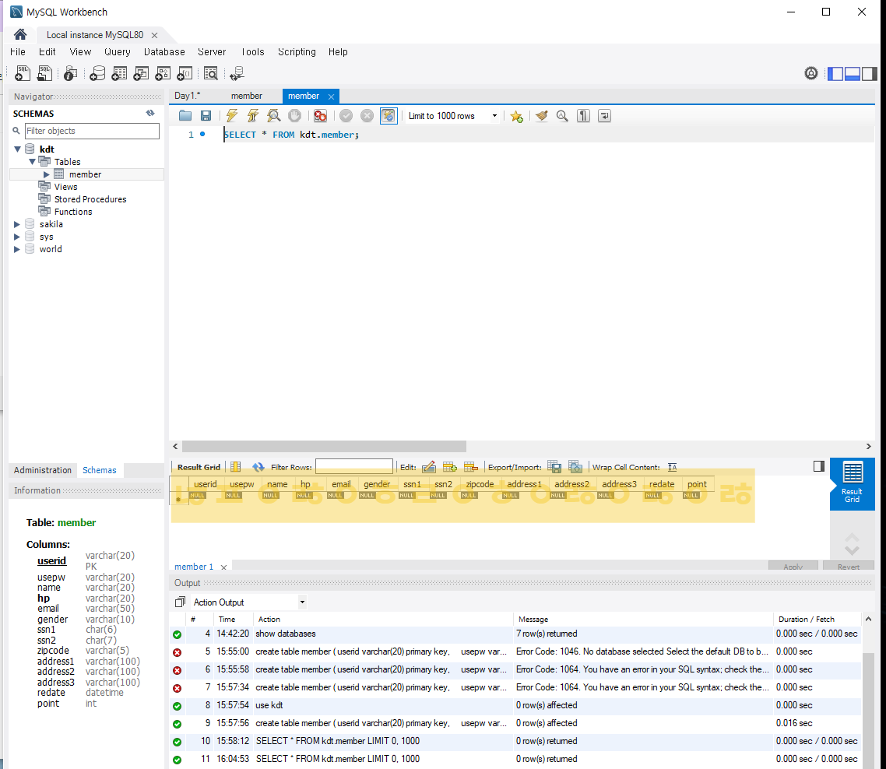Focus the Filter objects search field

tap(92, 131)
